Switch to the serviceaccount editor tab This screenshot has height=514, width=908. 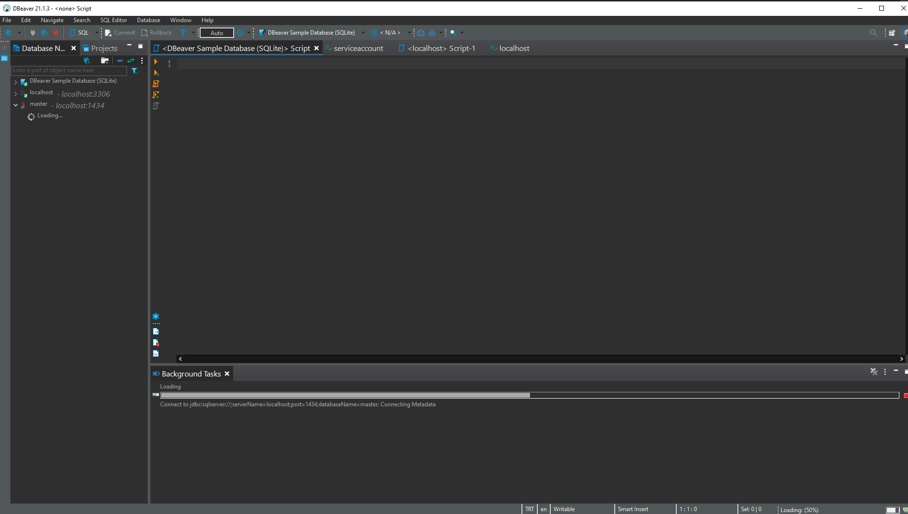click(354, 48)
